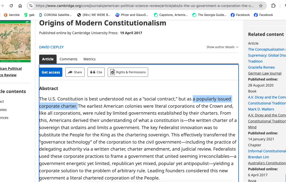286x182 pixels.
Task: Expand Show author details
Action: pos(222,47)
